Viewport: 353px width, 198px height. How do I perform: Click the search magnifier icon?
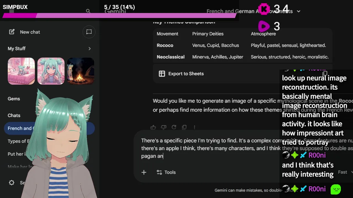[88, 11]
